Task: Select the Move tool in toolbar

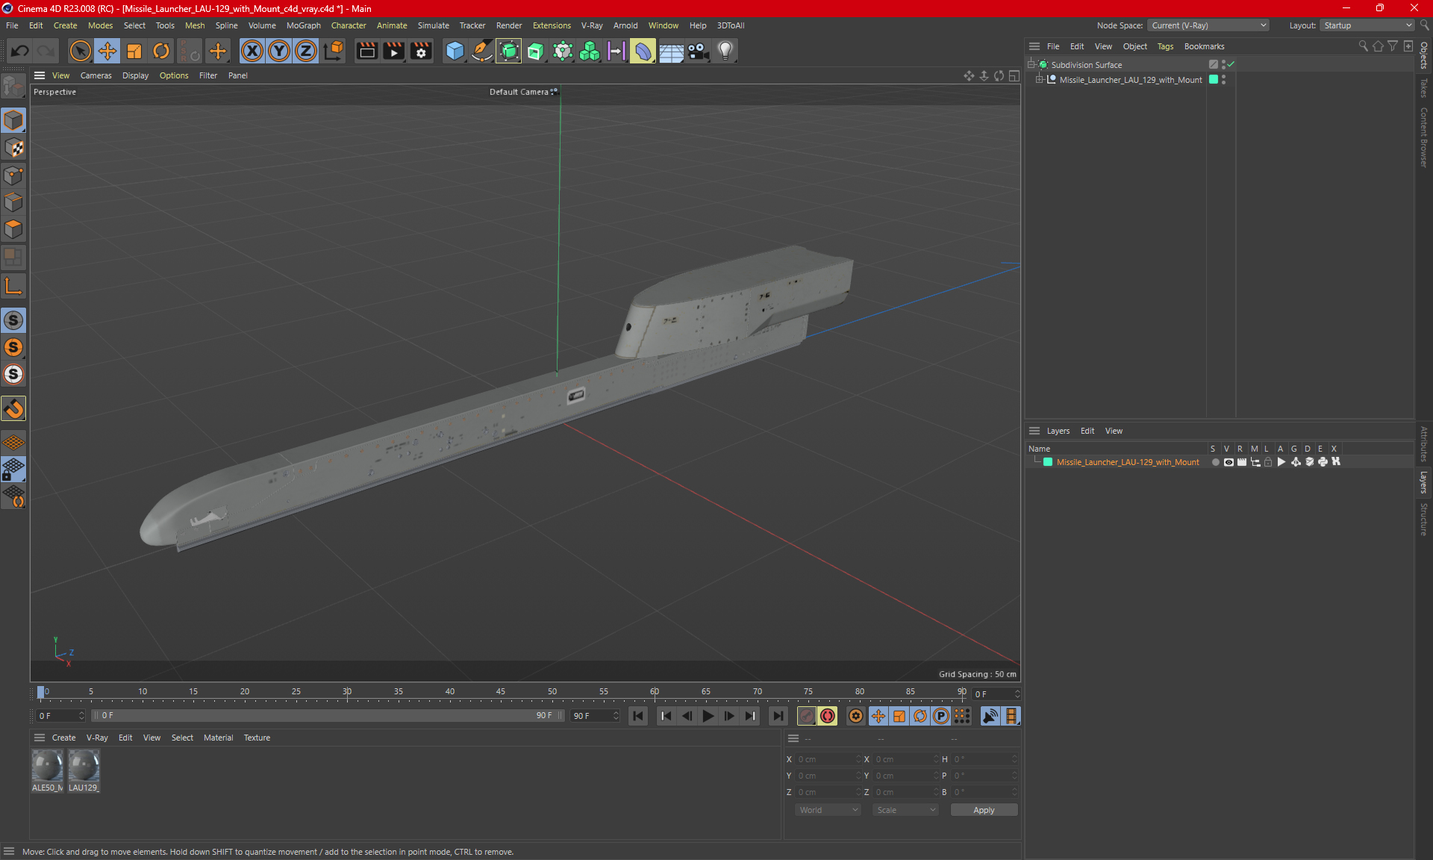Action: (x=107, y=51)
